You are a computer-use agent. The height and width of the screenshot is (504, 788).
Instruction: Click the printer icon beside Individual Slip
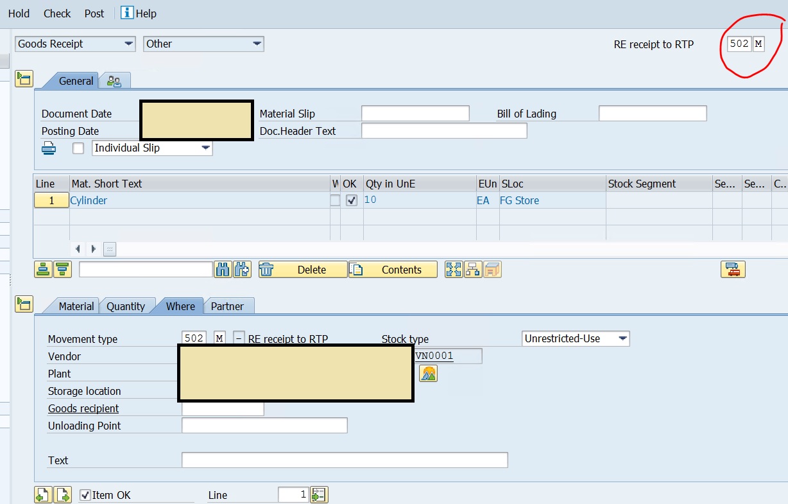click(x=49, y=148)
